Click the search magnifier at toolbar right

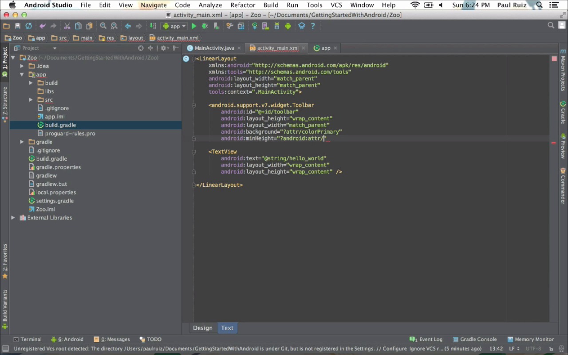[x=551, y=26]
